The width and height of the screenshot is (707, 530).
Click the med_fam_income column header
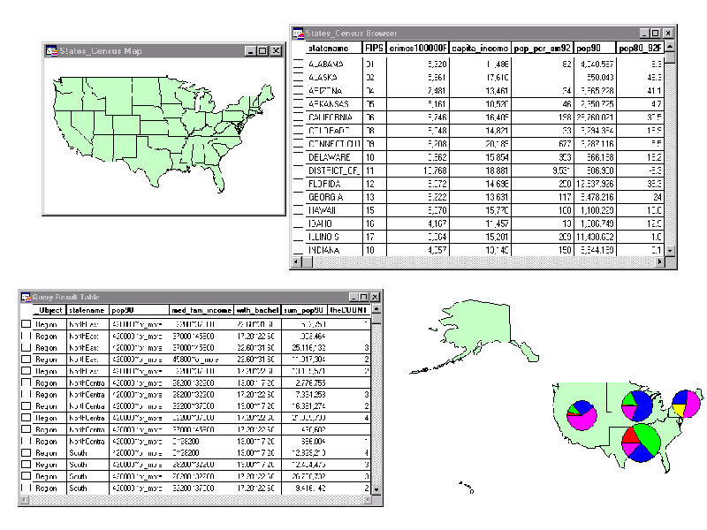[201, 310]
